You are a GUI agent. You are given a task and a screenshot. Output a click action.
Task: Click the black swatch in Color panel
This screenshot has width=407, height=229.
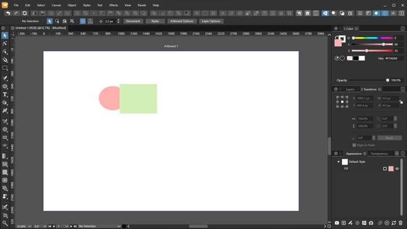point(356,58)
